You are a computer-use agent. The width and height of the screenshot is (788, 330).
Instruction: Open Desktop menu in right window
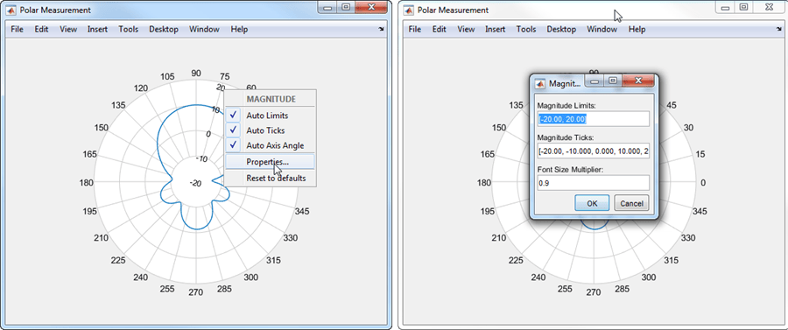pos(561,29)
